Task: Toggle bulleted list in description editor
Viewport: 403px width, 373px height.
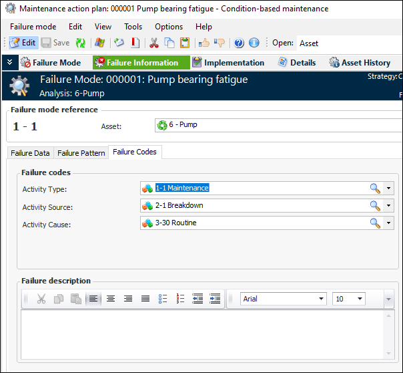Action: (x=163, y=299)
